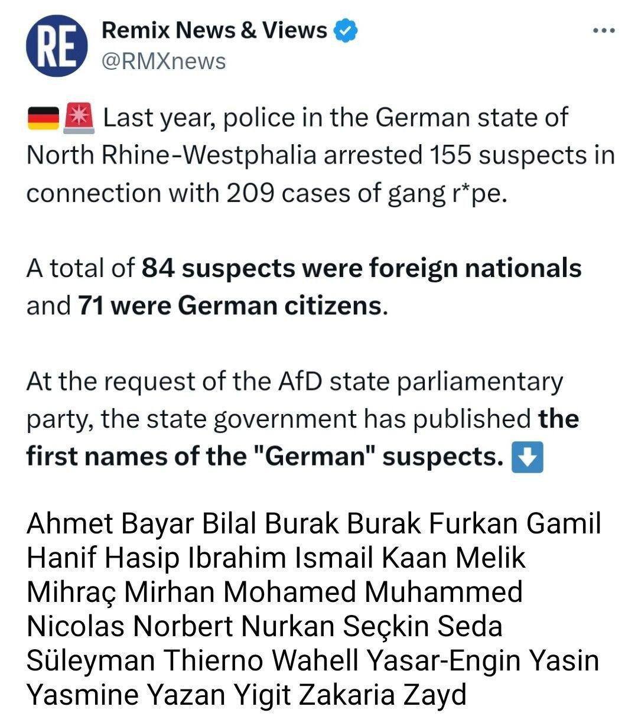Screen dimensions: 638x726
Task: Open the @RMXnews handle link
Action: tap(164, 61)
